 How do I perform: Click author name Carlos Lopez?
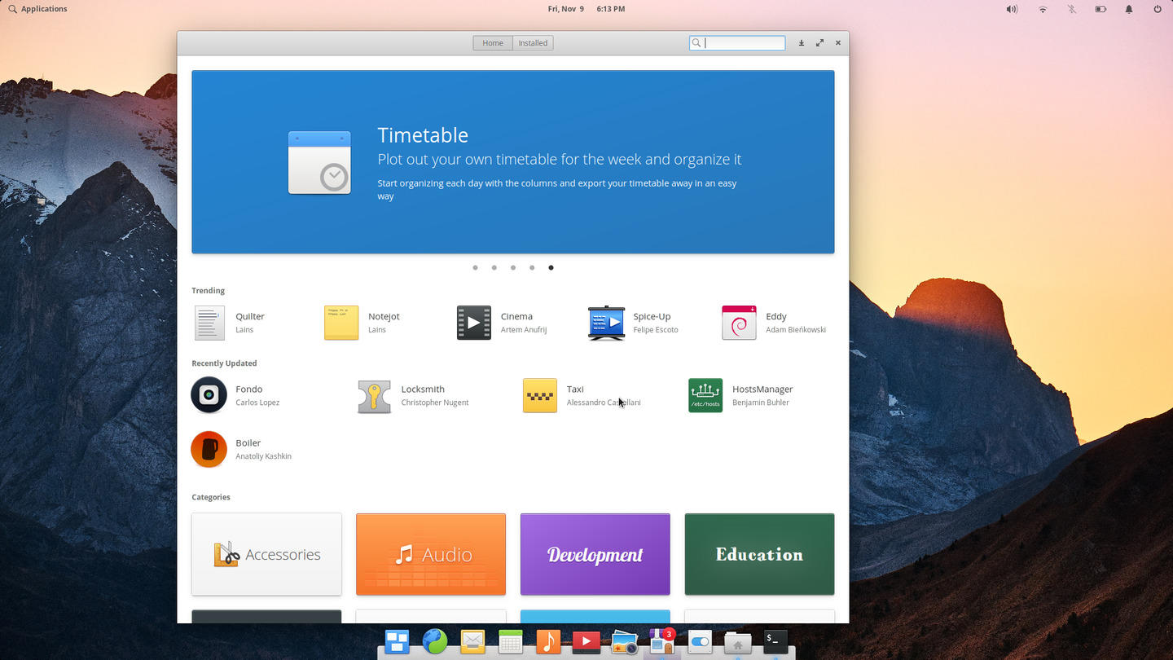257,403
